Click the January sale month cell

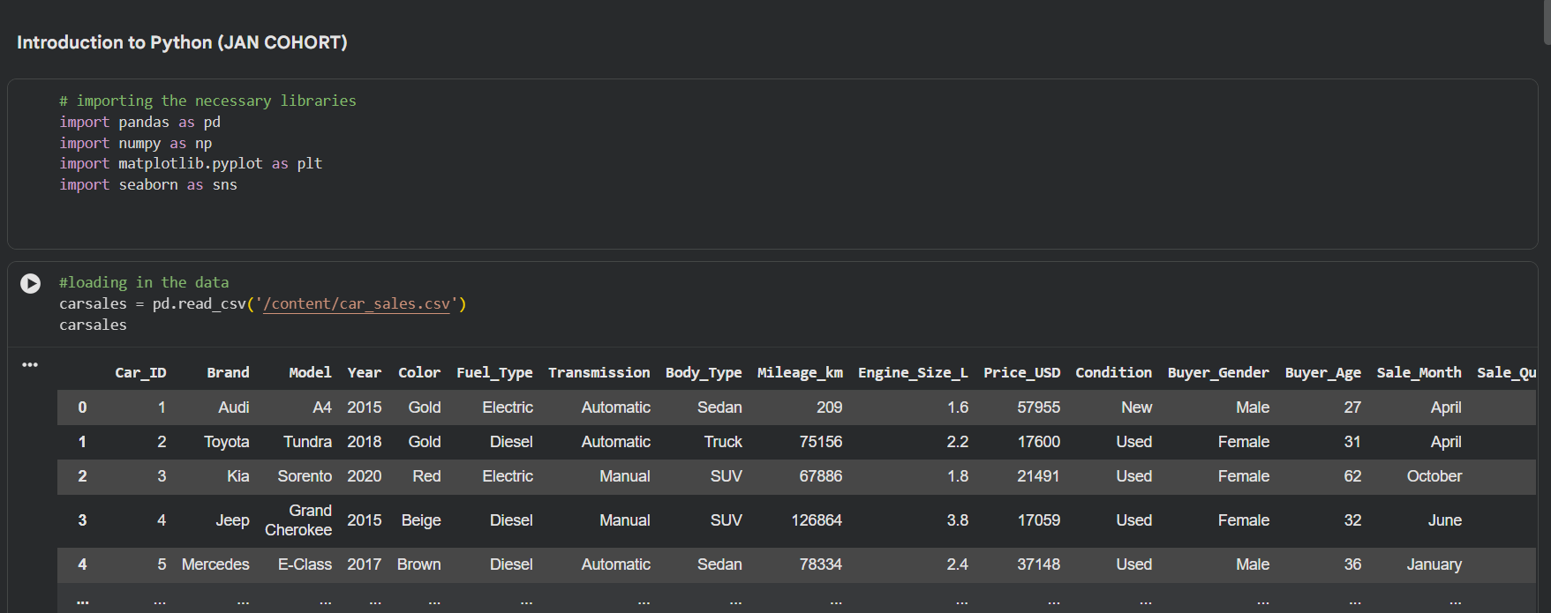tap(1434, 564)
